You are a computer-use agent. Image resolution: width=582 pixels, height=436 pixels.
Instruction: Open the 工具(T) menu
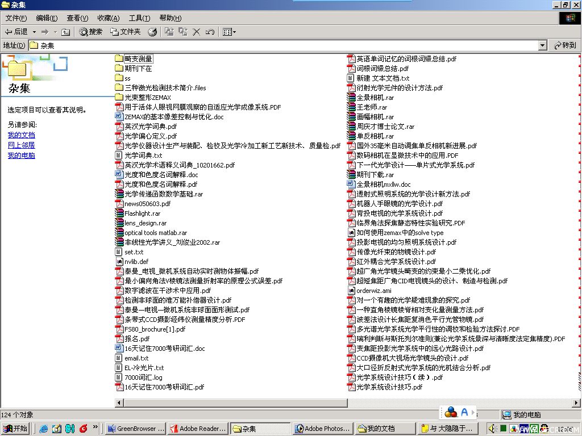pyautogui.click(x=139, y=18)
